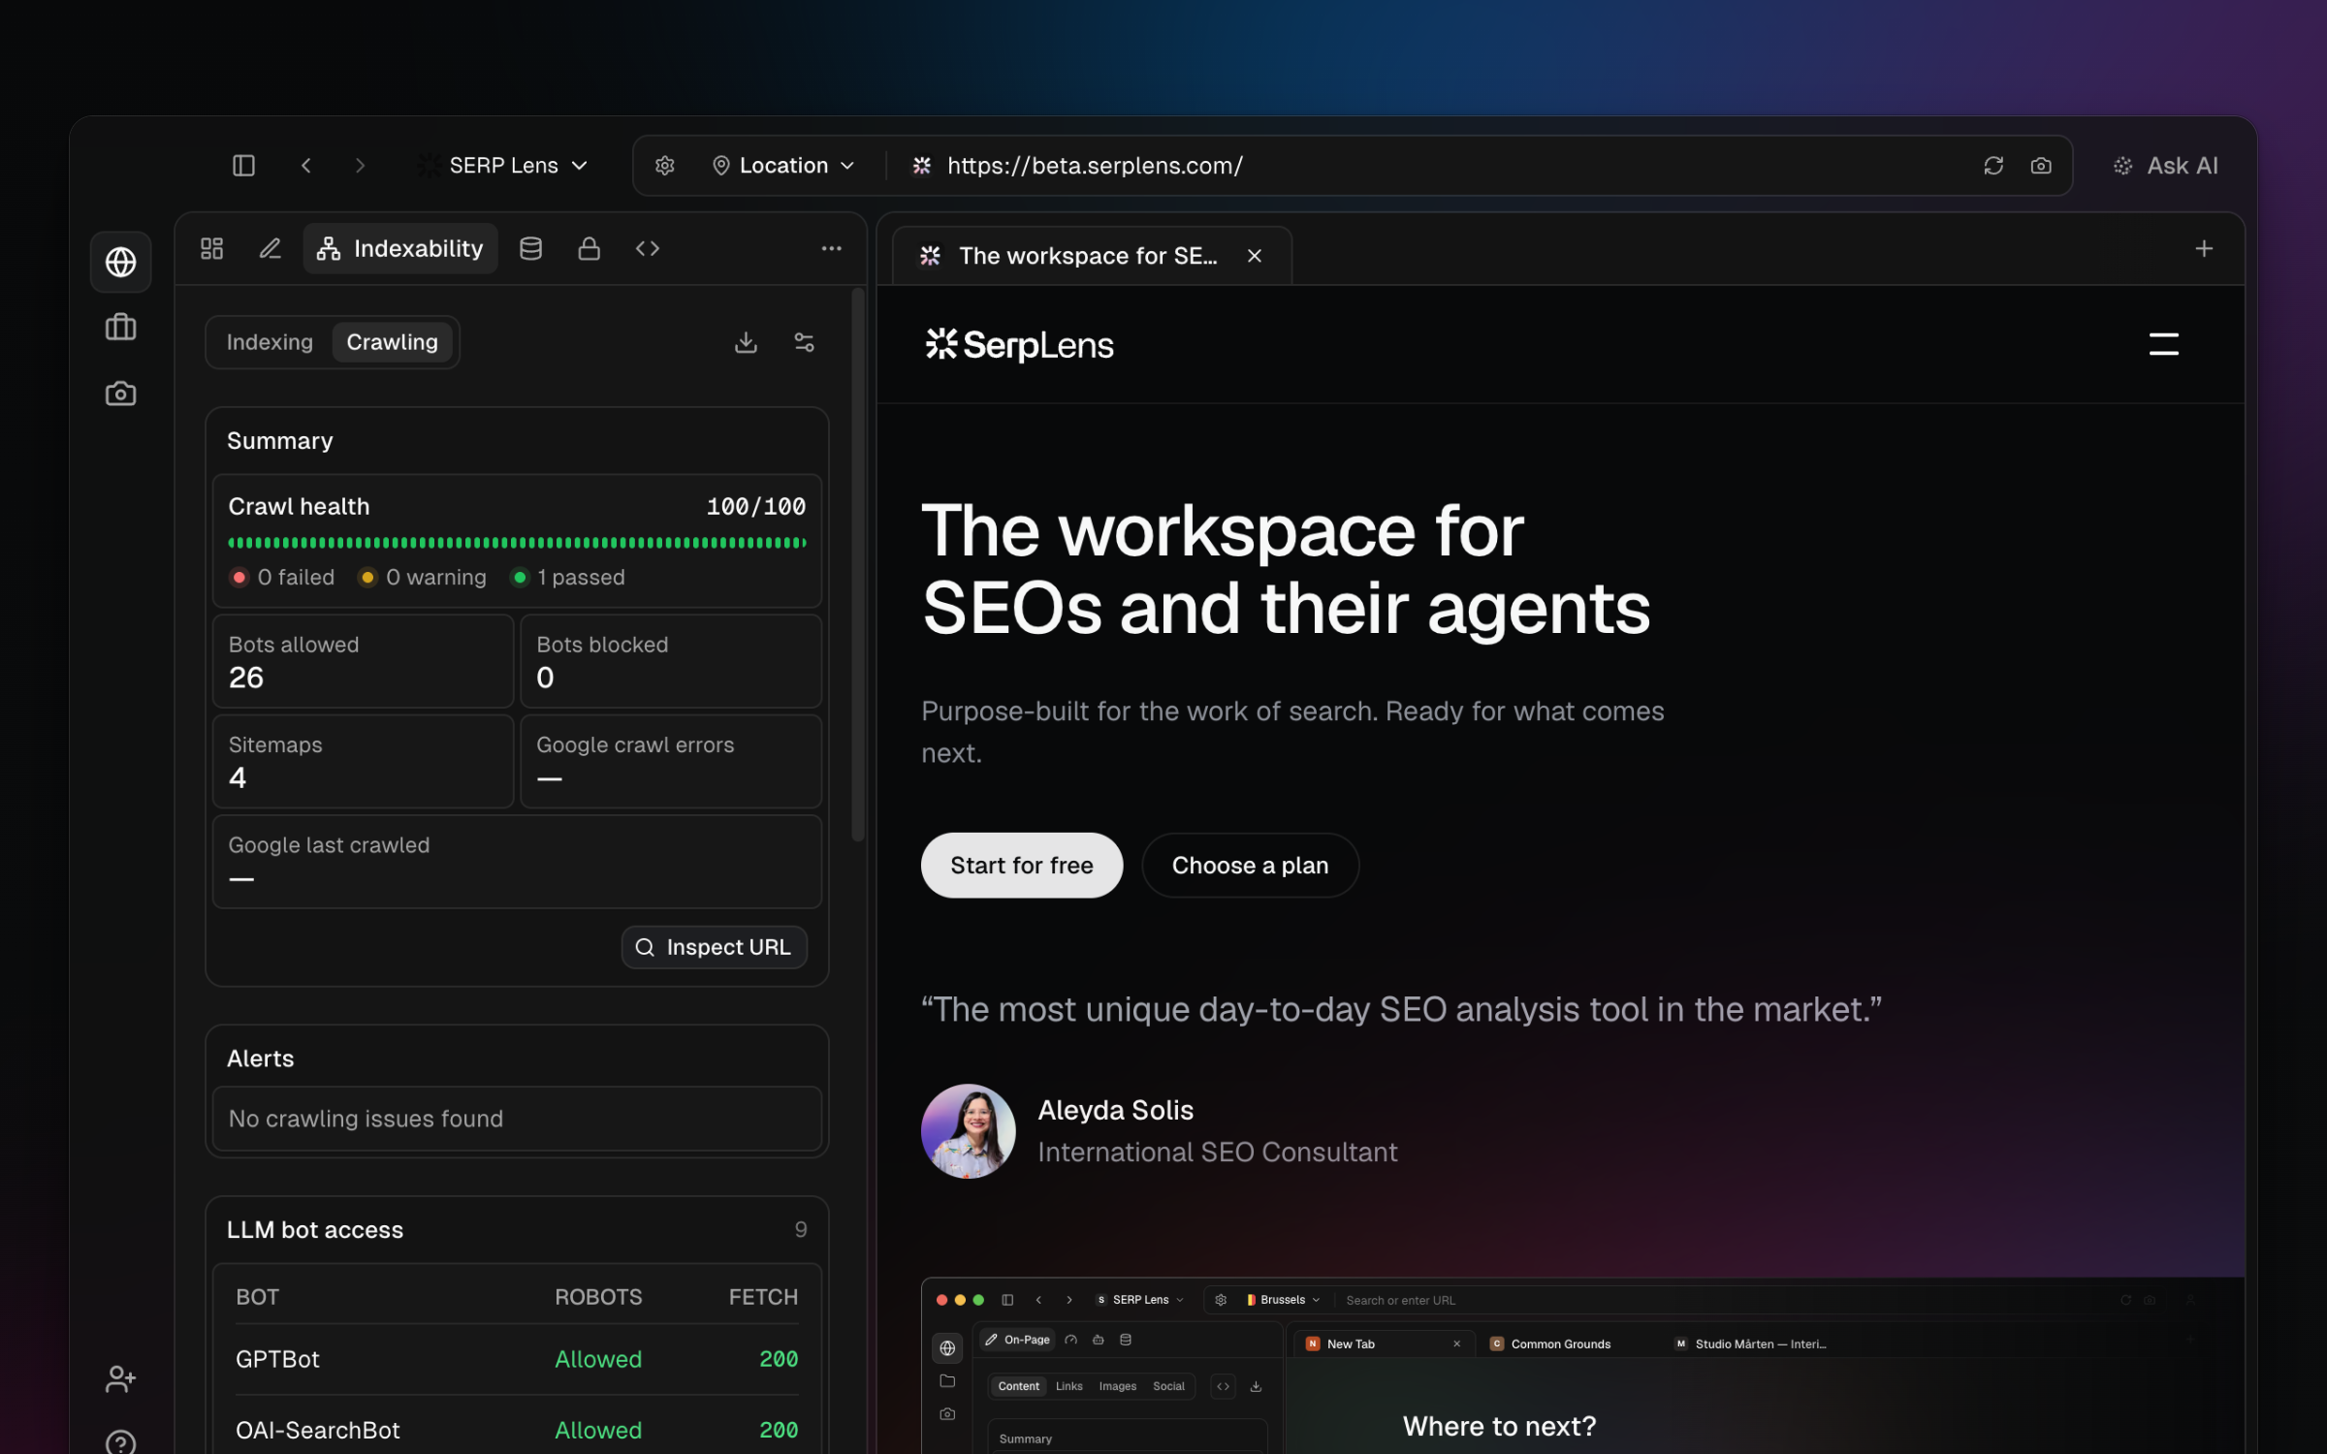The height and width of the screenshot is (1454, 2327).
Task: Click the ROBOTS column header
Action: (598, 1297)
